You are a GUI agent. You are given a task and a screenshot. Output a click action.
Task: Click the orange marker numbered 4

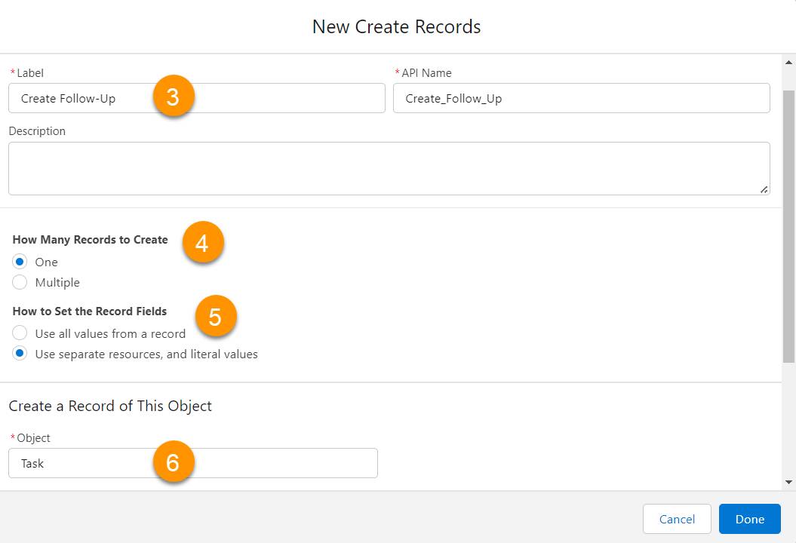tap(202, 242)
